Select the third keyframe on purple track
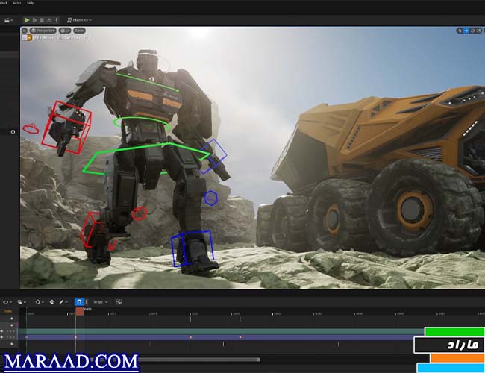The image size is (485, 373). pyautogui.click(x=190, y=337)
